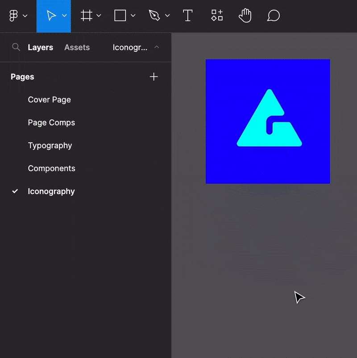The height and width of the screenshot is (358, 357).
Task: Select the Frame tool
Action: point(87,16)
